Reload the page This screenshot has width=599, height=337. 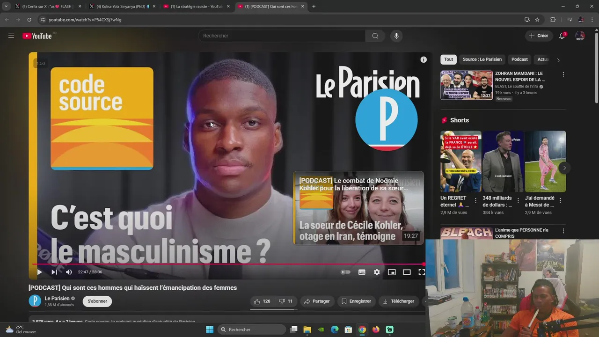coord(29,20)
